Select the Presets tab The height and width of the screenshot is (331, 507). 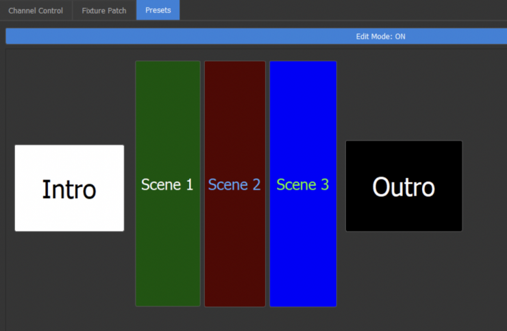coord(158,11)
